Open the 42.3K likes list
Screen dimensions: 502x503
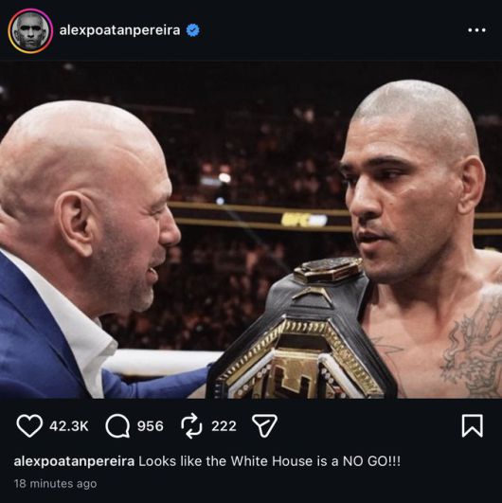(x=68, y=426)
